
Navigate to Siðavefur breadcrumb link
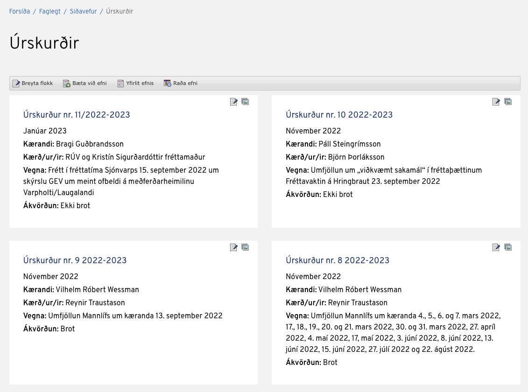click(x=83, y=11)
